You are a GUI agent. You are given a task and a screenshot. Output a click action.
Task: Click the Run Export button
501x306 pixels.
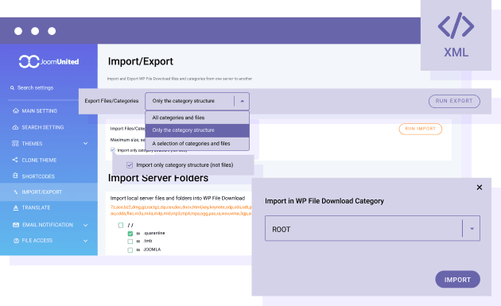454,101
